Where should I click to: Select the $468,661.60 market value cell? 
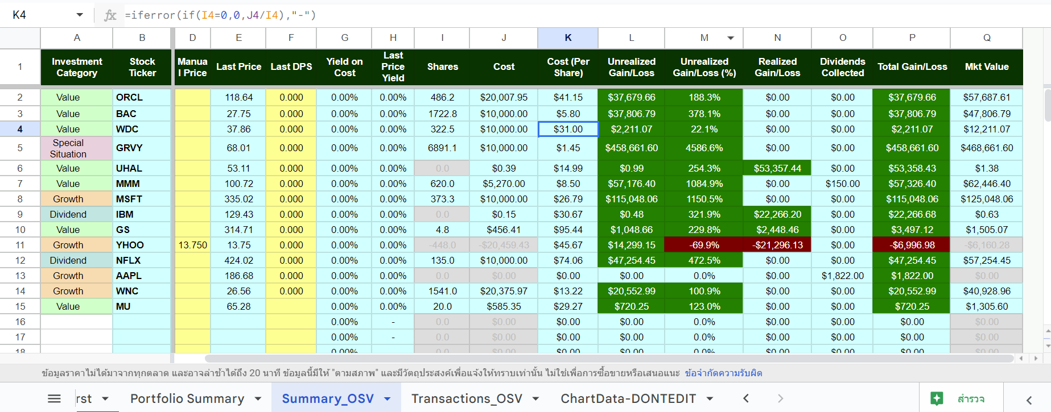click(987, 148)
